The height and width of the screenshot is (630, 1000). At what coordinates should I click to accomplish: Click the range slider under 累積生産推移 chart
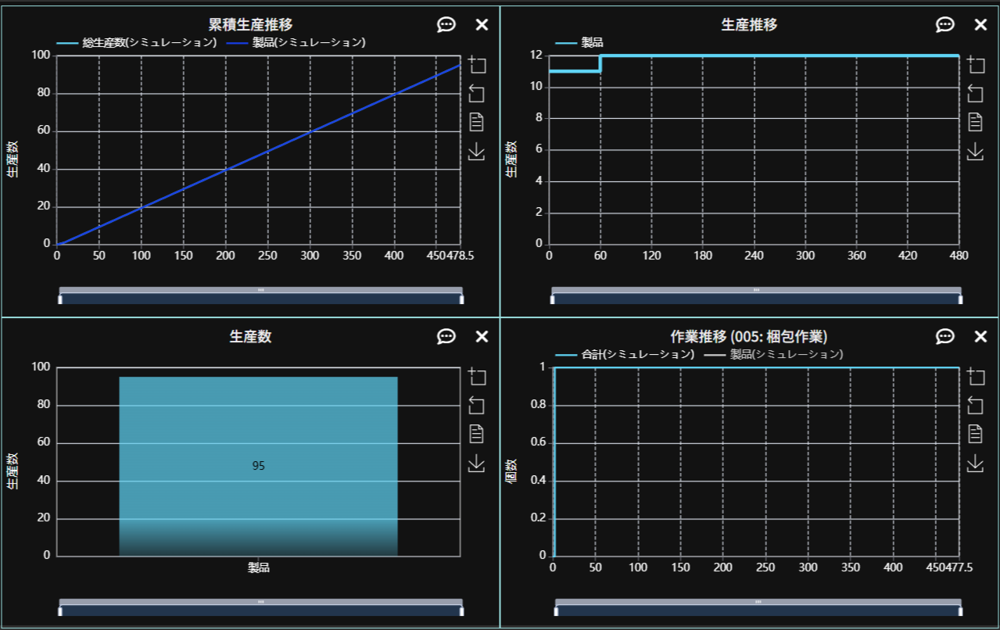click(x=260, y=298)
